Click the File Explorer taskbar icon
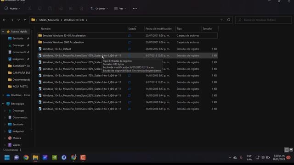 pos(35,158)
